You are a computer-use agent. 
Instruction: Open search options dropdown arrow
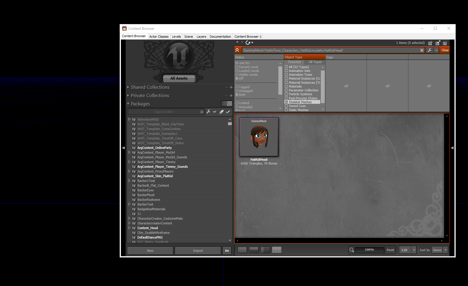click(x=436, y=50)
